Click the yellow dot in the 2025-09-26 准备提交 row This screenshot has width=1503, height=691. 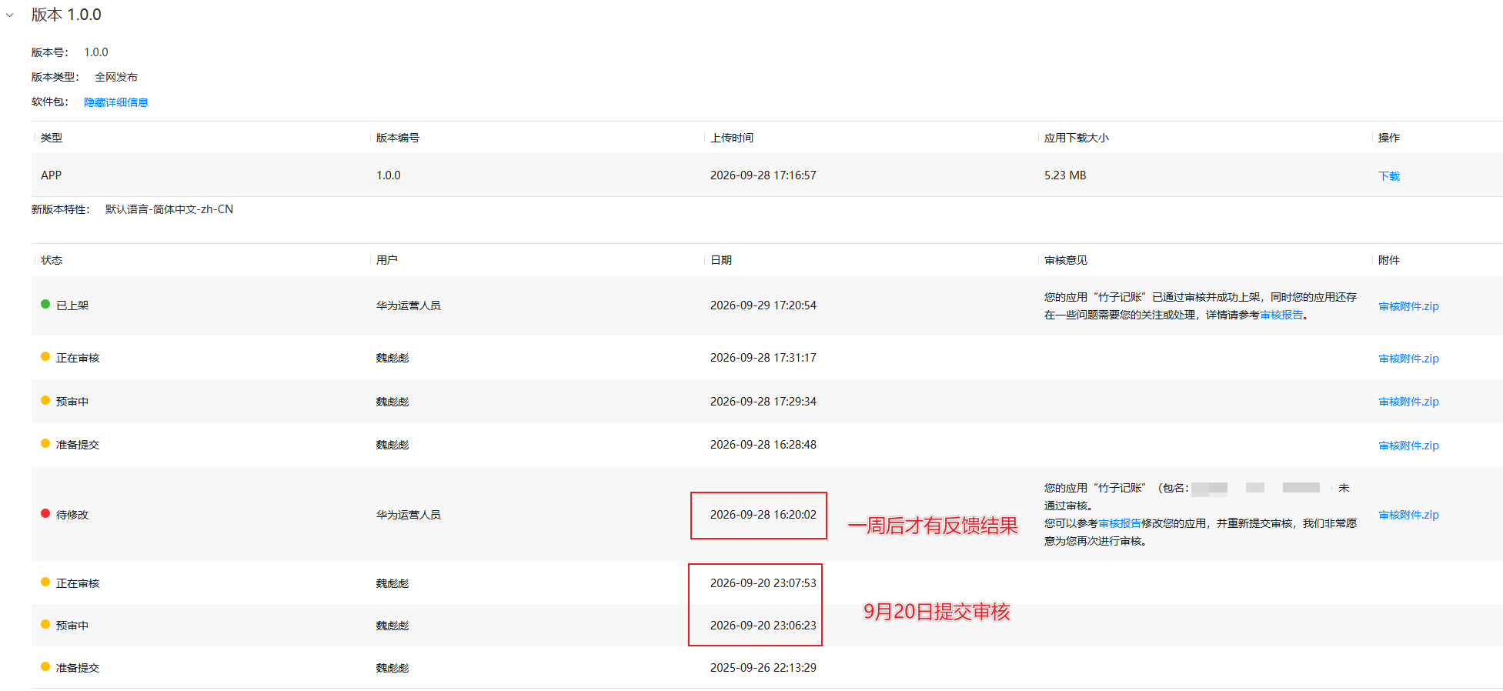[45, 666]
